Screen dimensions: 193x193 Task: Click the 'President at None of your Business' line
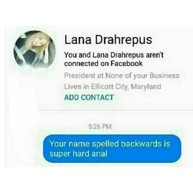click(122, 76)
